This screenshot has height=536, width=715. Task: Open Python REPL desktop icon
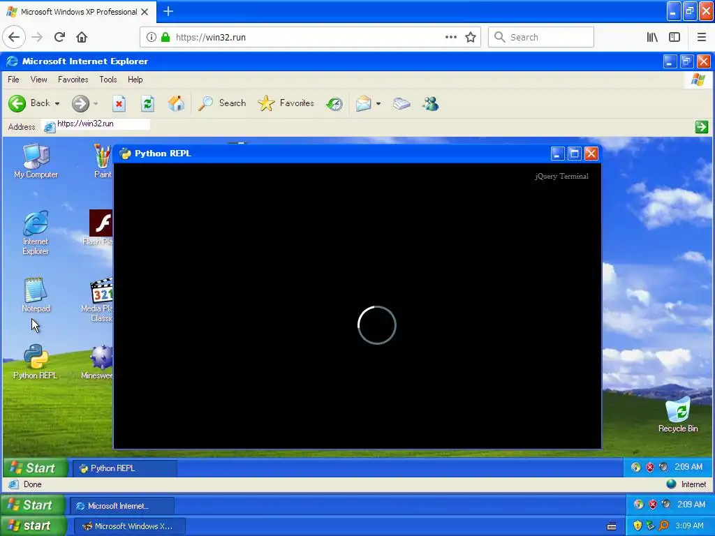pyautogui.click(x=36, y=362)
